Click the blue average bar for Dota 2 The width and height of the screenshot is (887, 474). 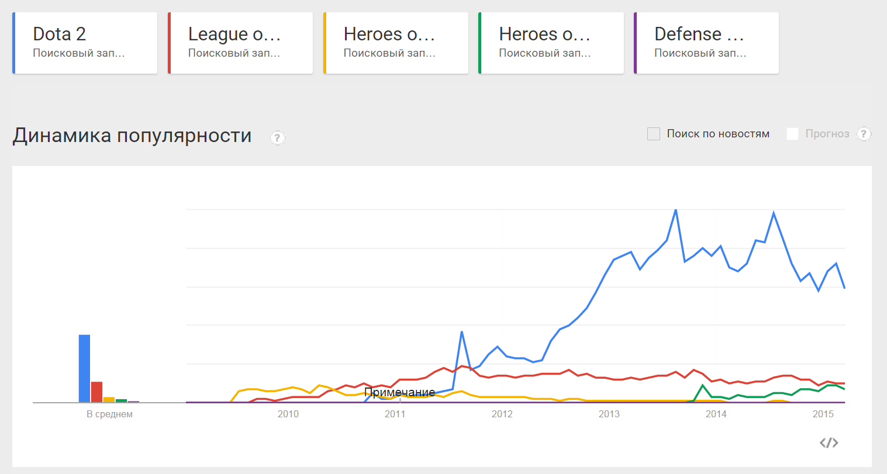(x=84, y=369)
